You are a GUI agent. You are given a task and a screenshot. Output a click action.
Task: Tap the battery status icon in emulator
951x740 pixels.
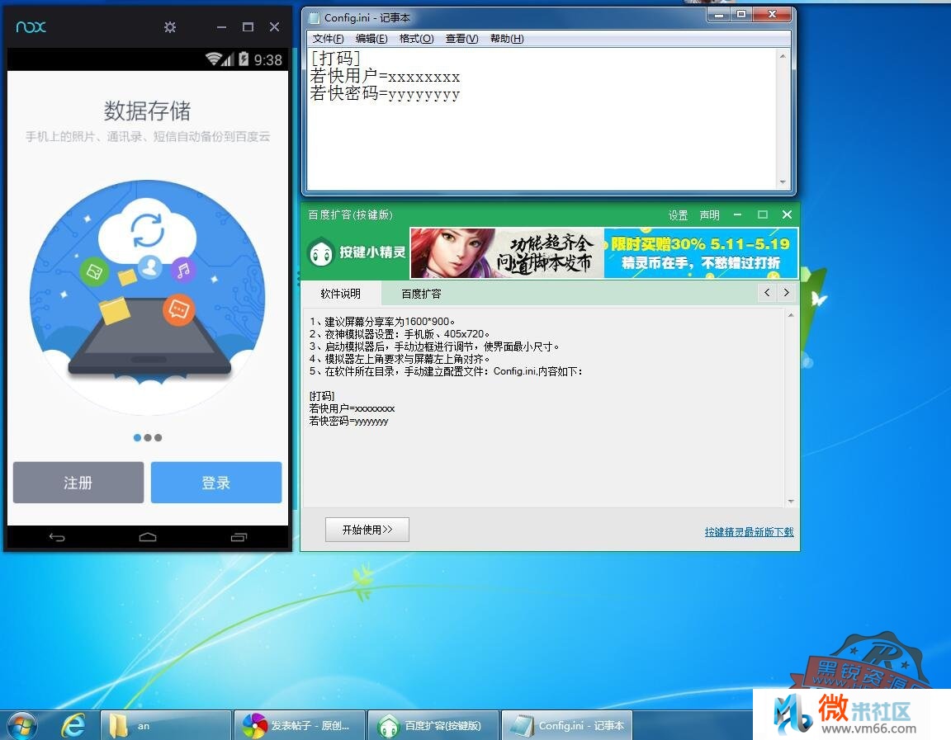tap(244, 59)
